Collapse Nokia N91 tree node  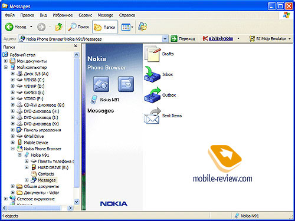pos(19,155)
